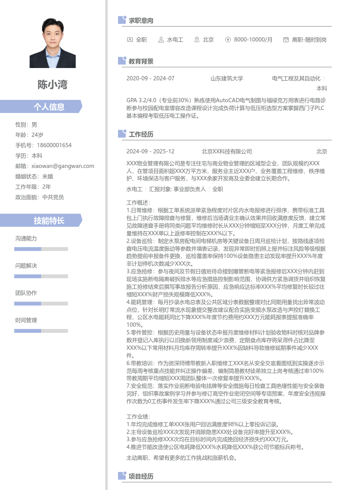Click the 沟通能力 skill label
Viewport: 346px width, 490px height.
[x=26, y=238]
